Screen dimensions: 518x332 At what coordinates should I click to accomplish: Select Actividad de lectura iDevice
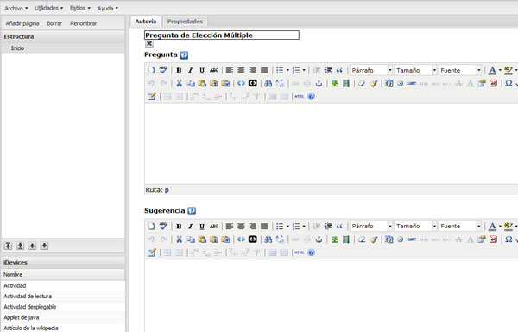(x=63, y=297)
